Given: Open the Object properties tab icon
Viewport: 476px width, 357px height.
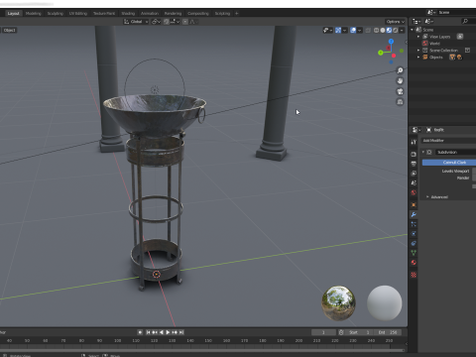Looking at the screenshot, I should (414, 205).
